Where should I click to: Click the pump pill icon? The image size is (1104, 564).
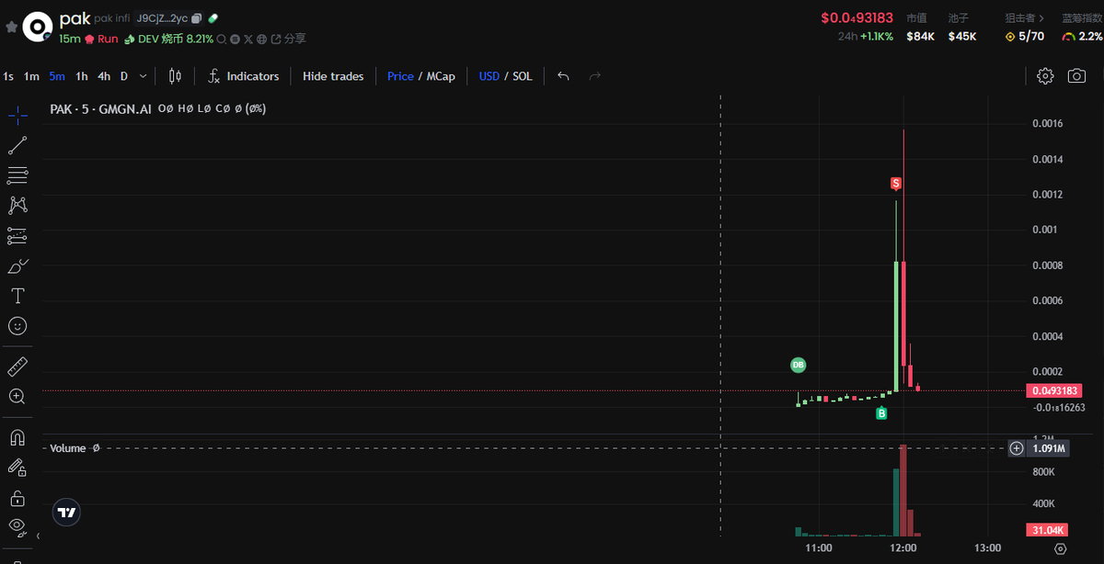[x=213, y=18]
